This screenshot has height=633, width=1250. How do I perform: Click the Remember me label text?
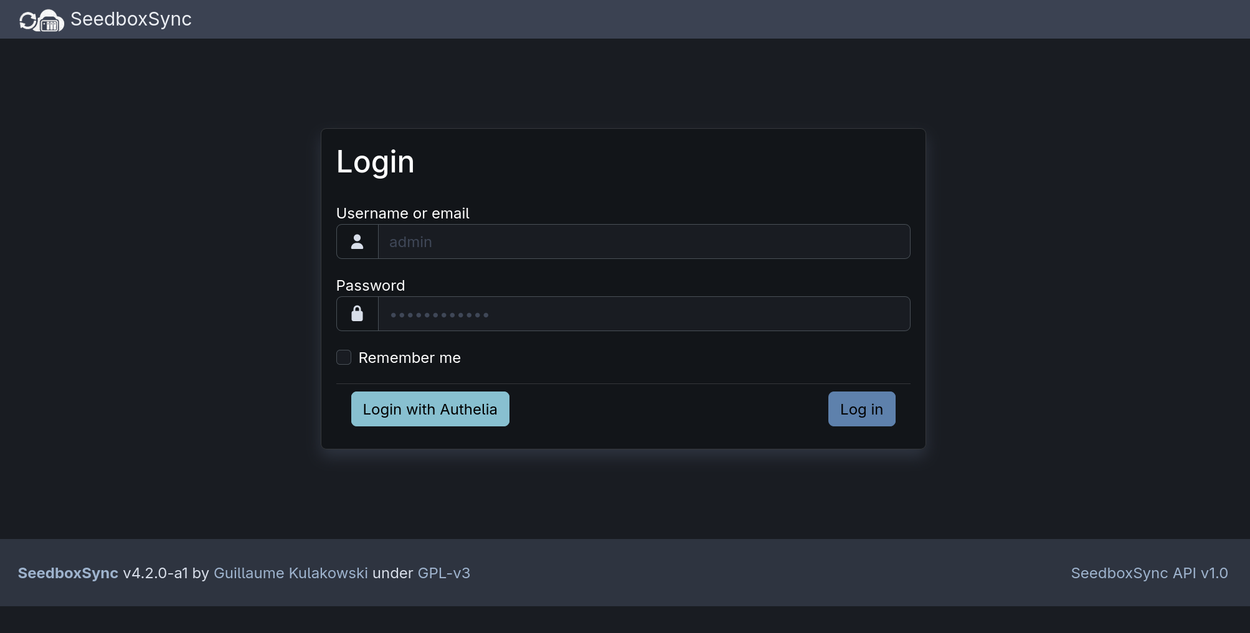[410, 358]
